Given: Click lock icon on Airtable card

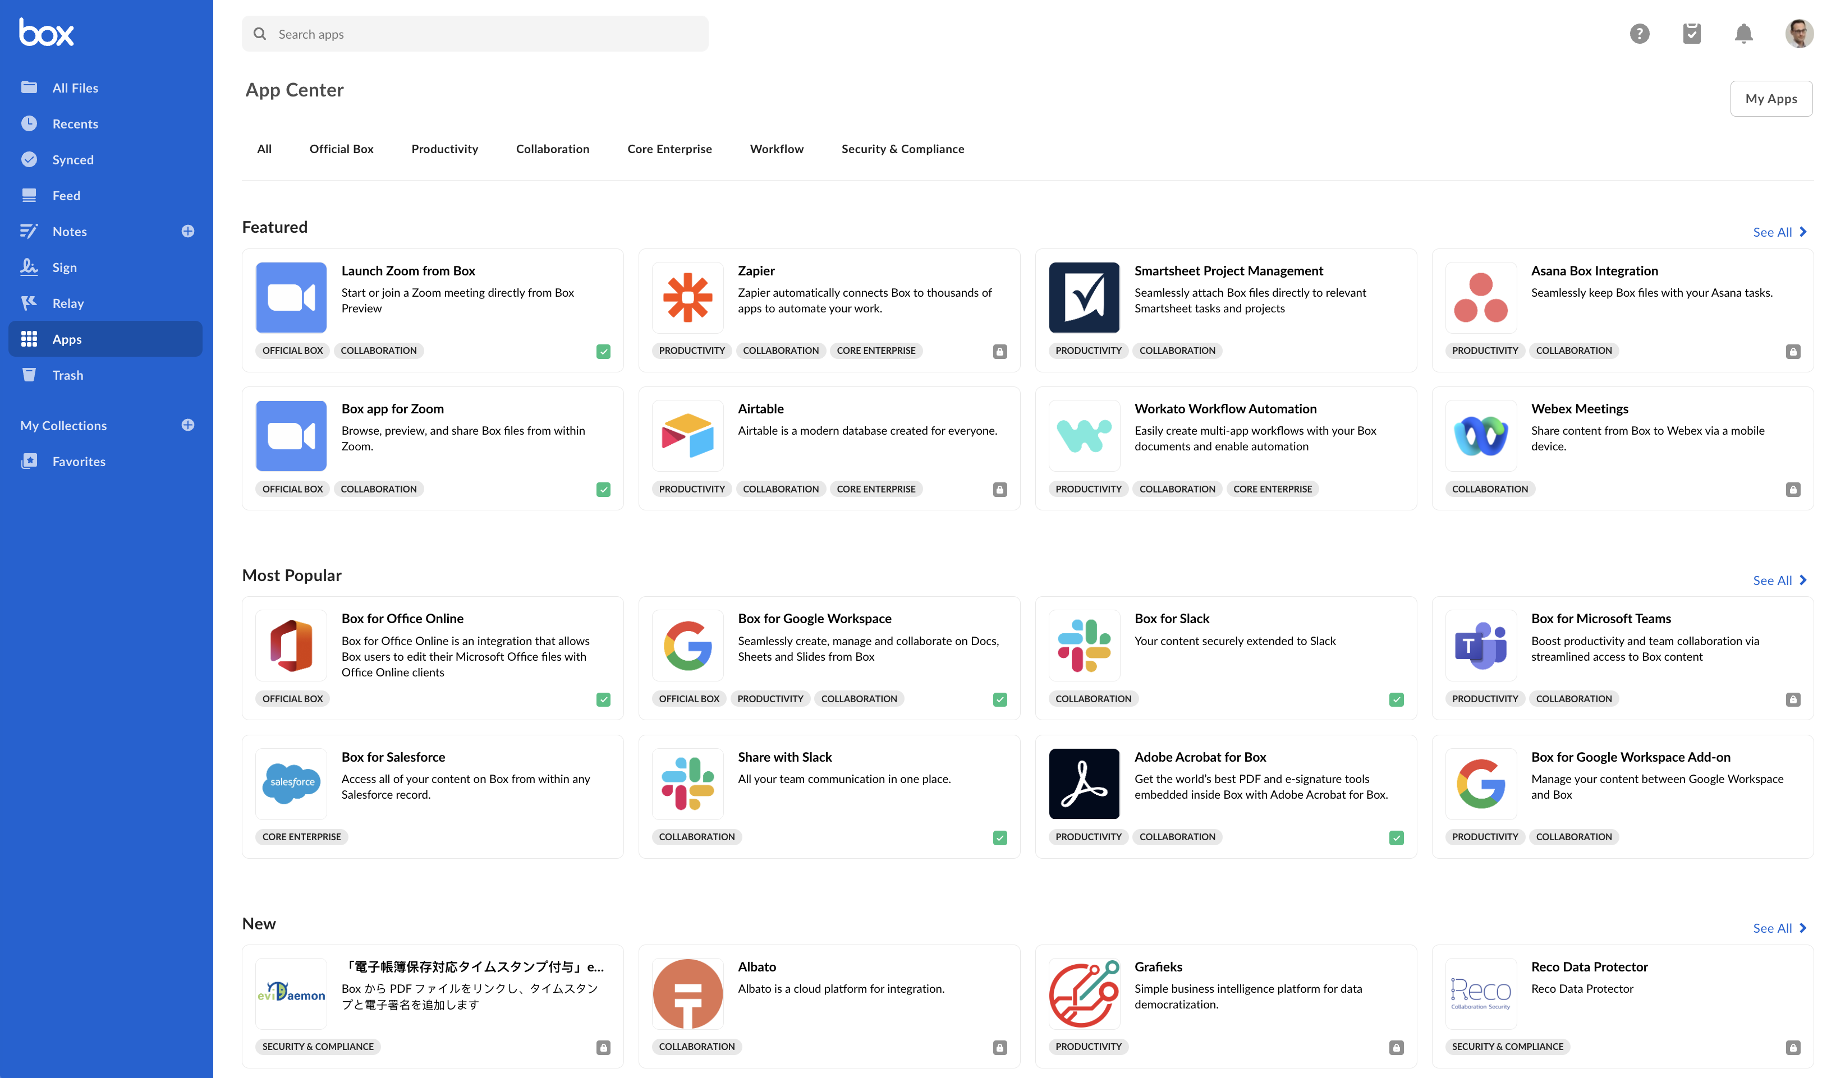Looking at the screenshot, I should (x=999, y=490).
